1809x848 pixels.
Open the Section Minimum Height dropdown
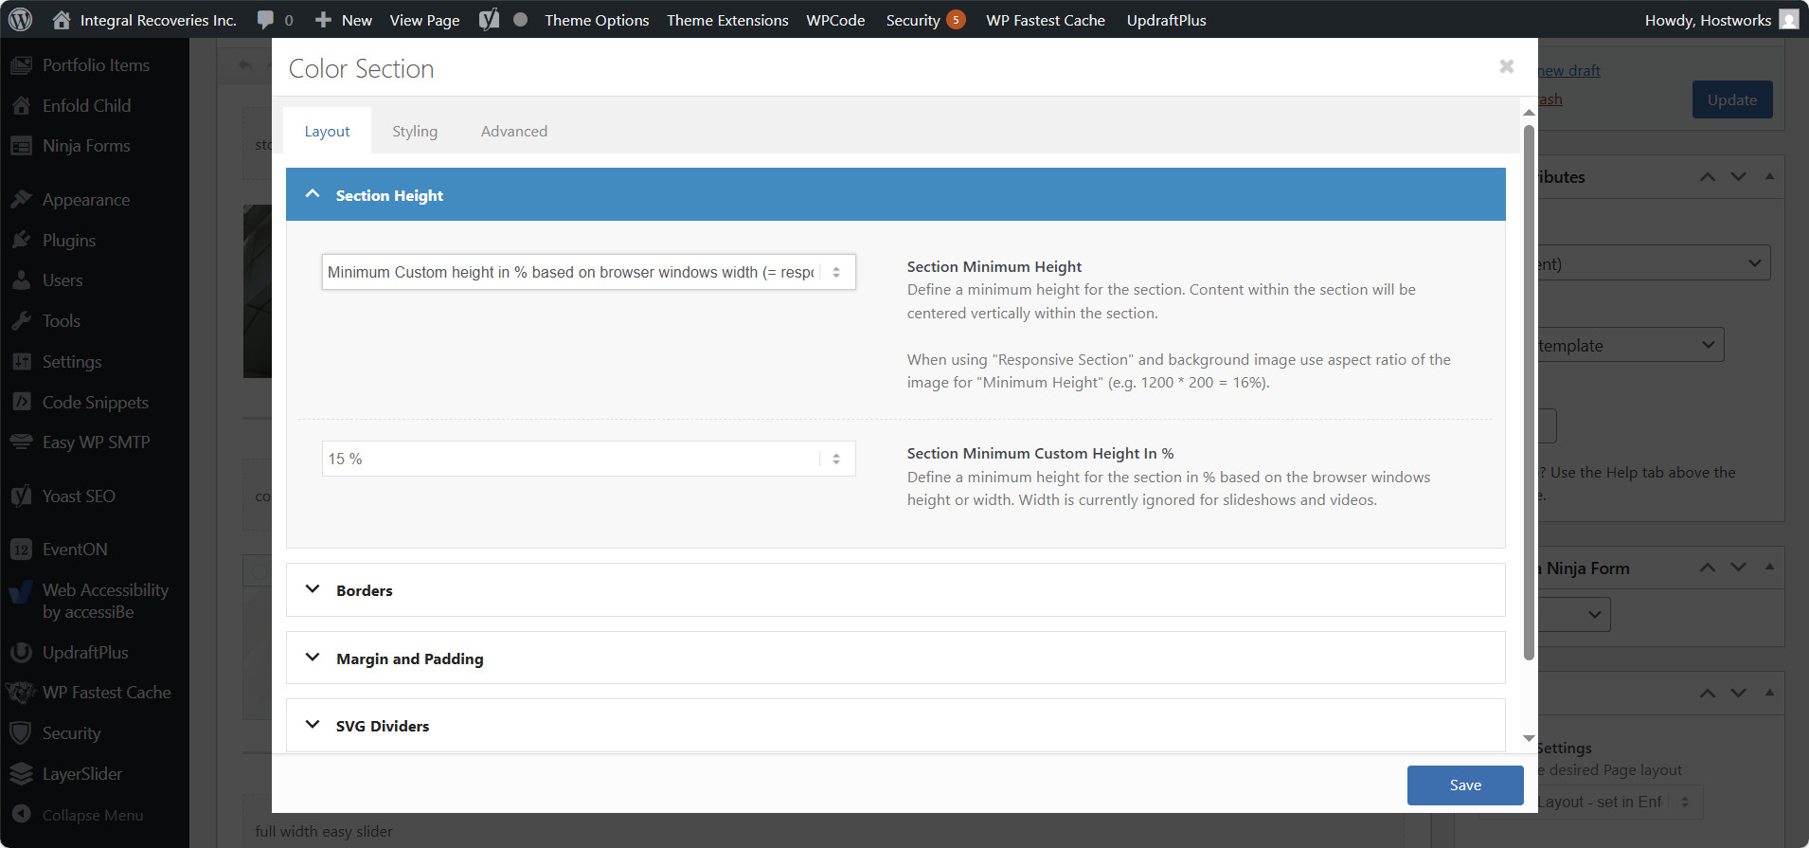coord(588,273)
